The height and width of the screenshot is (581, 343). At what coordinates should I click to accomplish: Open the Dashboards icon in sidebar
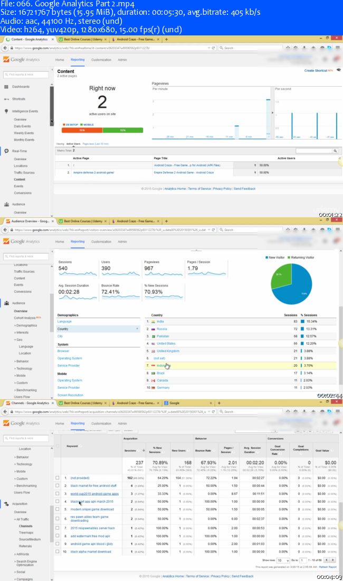[x=6, y=87]
